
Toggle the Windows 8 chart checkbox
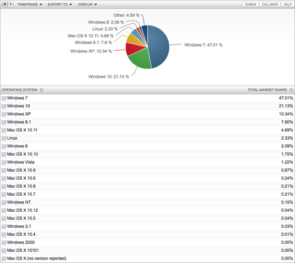click(4, 146)
